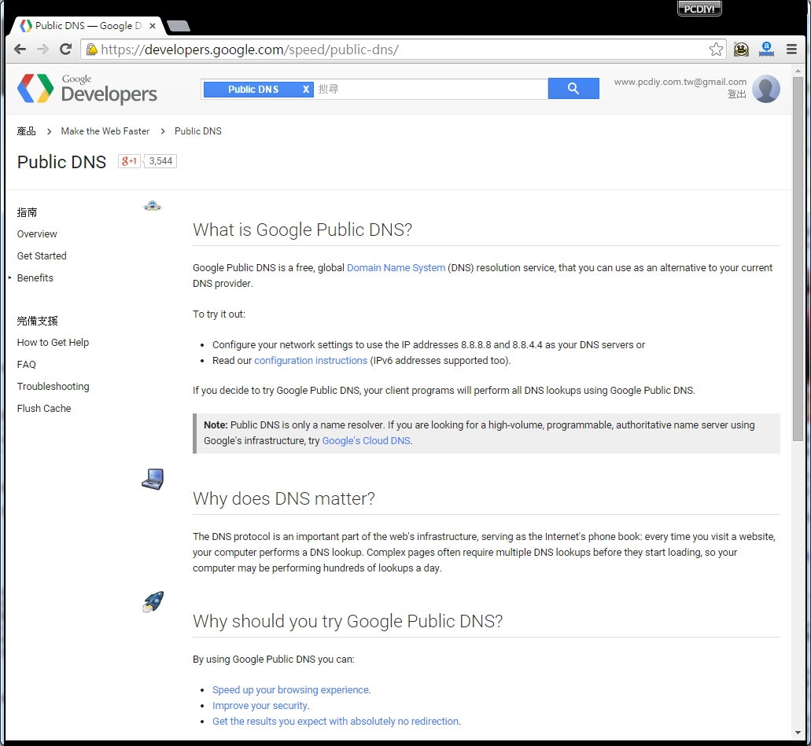Click the laptop icon beside Why does DNS matter
The height and width of the screenshot is (746, 811).
(x=153, y=479)
